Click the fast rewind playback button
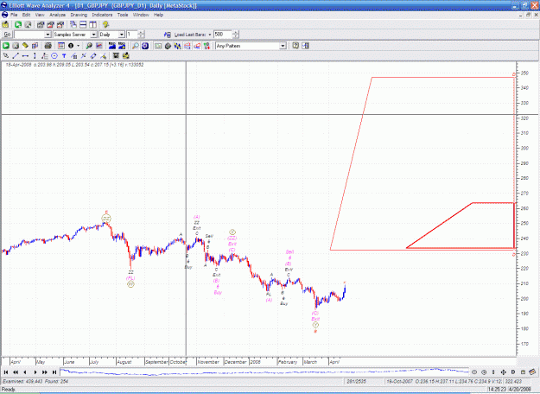The width and height of the screenshot is (540, 394). (16, 372)
